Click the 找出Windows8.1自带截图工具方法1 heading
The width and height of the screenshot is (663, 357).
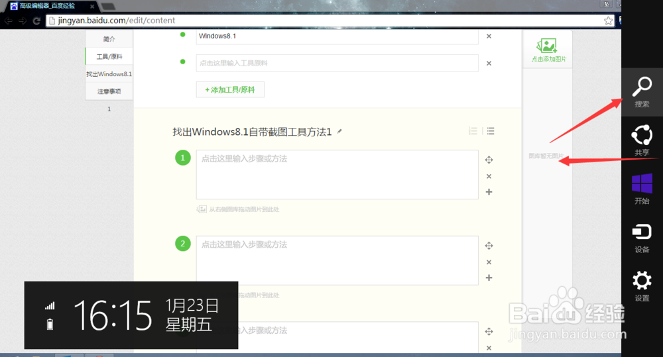click(x=252, y=132)
